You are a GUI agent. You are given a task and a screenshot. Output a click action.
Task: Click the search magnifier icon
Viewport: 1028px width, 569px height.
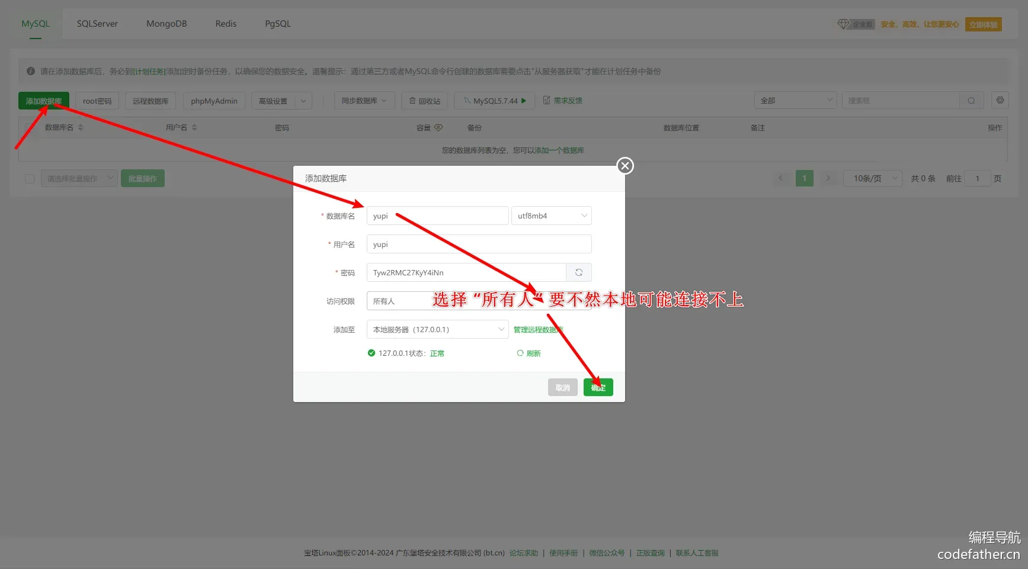(971, 101)
